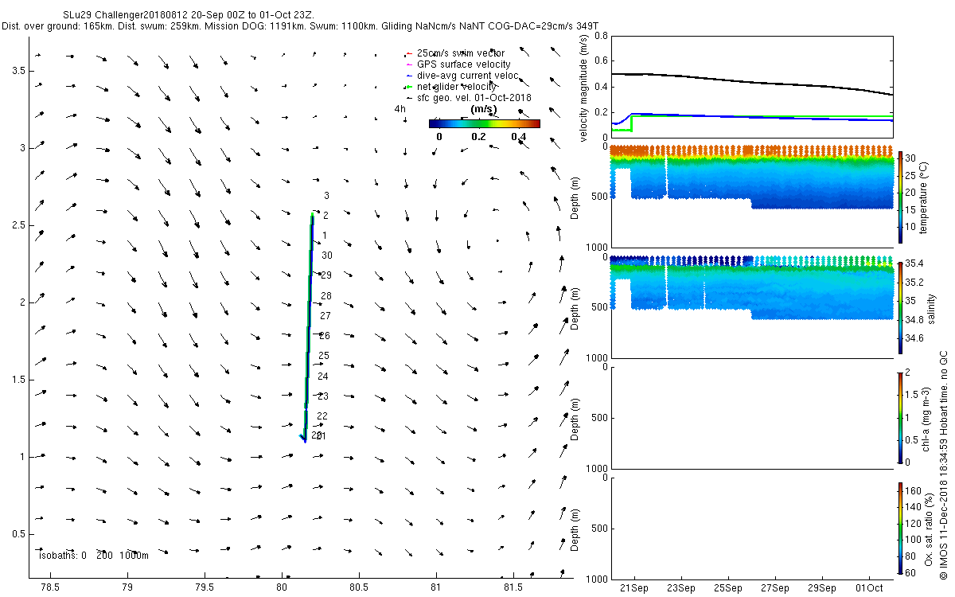The image size is (955, 597).
Task: Click the map x-axis tick "81"
Action: [436, 587]
